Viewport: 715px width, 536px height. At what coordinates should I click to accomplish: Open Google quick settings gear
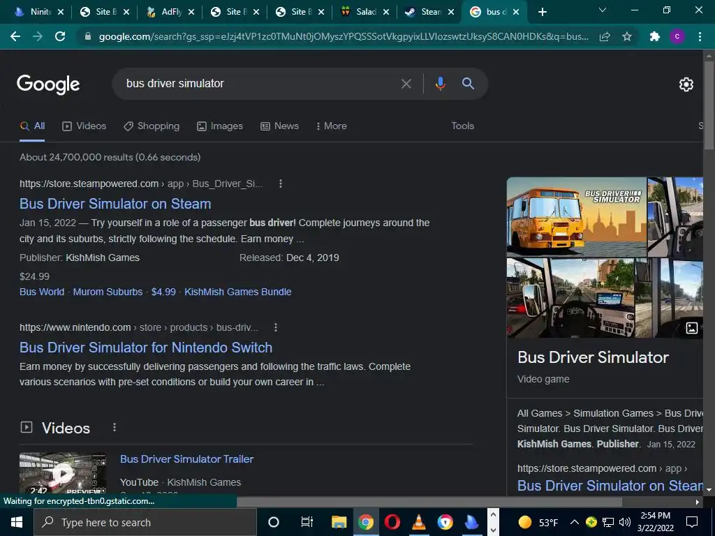point(686,84)
